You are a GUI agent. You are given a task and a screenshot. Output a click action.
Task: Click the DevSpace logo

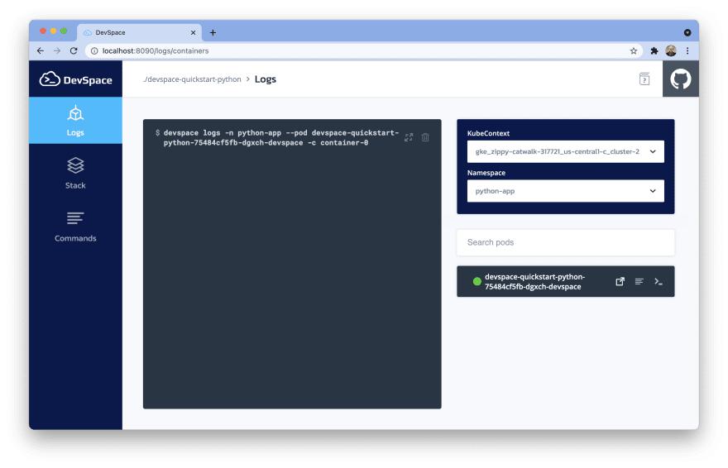pos(75,79)
